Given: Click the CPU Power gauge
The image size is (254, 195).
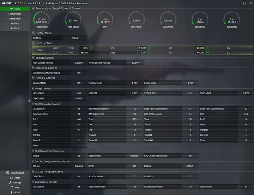Looking at the screenshot, I should [137, 20].
